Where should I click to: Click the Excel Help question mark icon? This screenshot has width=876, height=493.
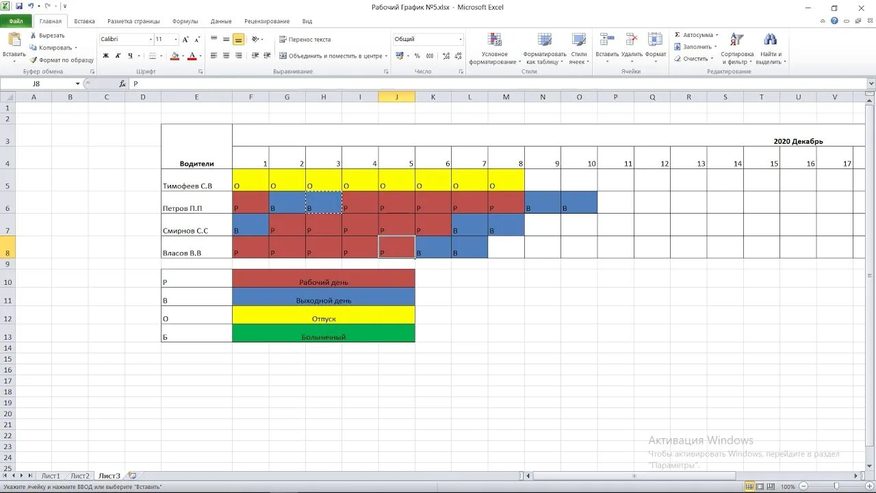pos(834,21)
